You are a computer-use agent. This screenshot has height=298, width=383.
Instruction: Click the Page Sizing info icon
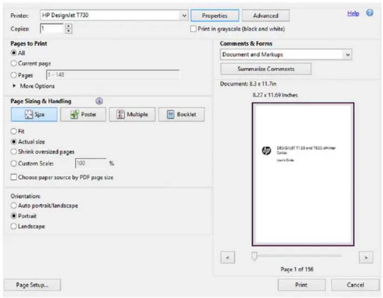99,101
